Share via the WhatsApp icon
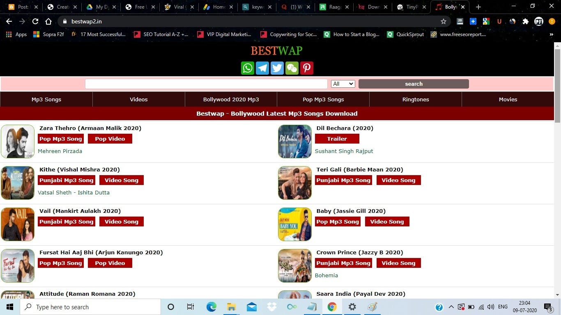561x315 pixels. (x=248, y=68)
